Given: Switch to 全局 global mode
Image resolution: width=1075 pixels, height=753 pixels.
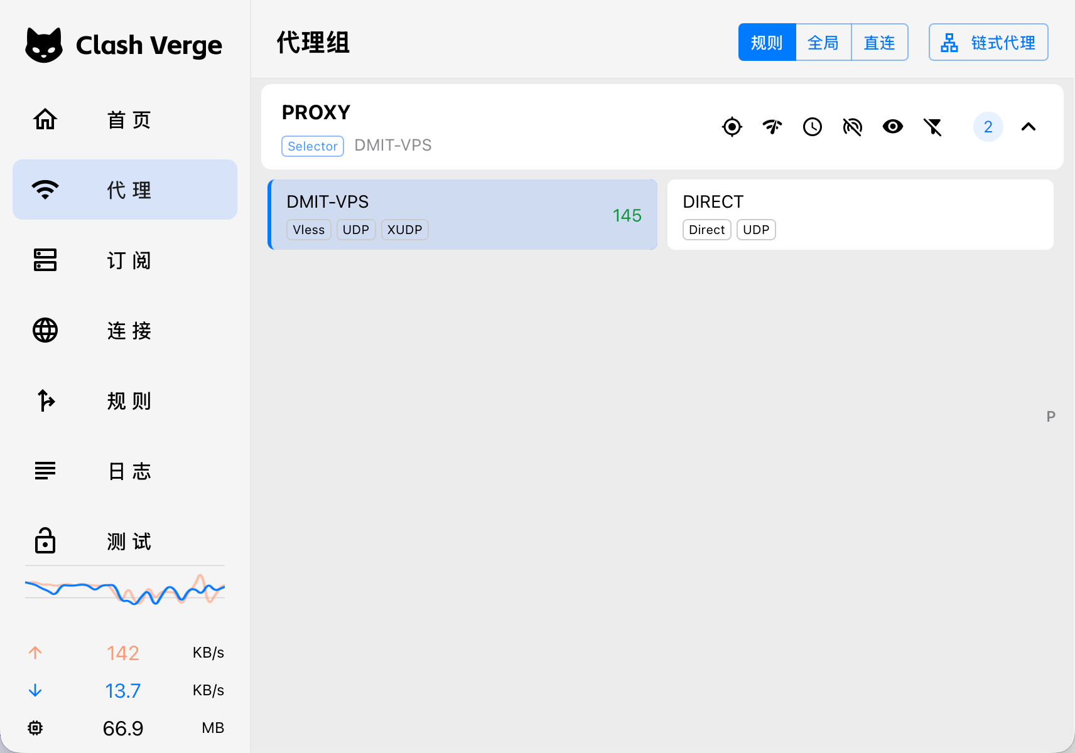Looking at the screenshot, I should point(823,42).
